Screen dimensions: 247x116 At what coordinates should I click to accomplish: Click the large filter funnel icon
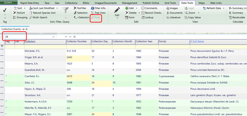point(65,10)
